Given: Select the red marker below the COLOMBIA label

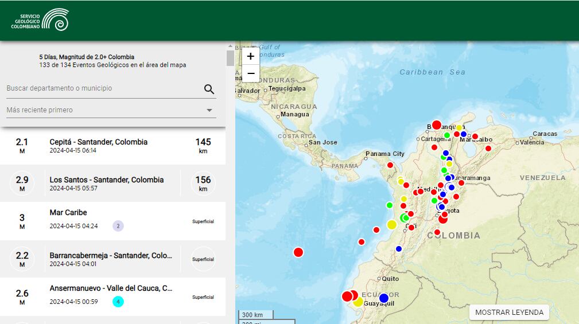Looking at the screenshot, I should pyautogui.click(x=437, y=232).
